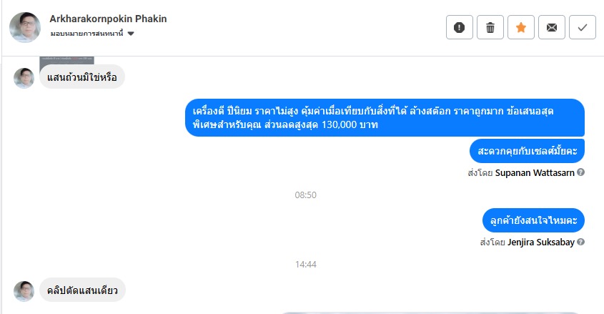This screenshot has height=314, width=604.
Task: Mark conversation done with checkmark icon
Action: (x=583, y=28)
